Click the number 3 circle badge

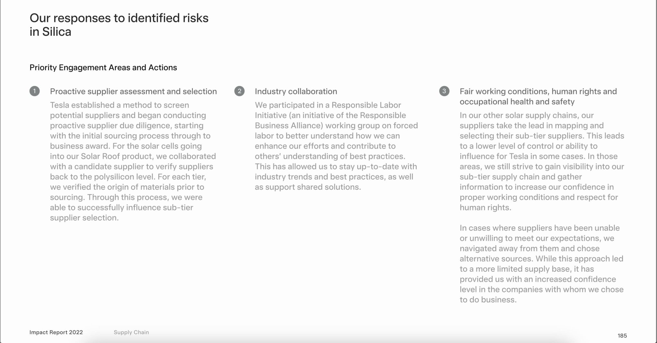coord(444,91)
